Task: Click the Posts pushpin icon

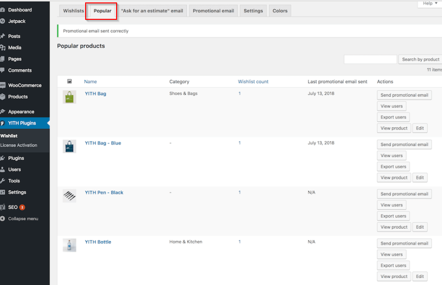Action: click(2, 36)
